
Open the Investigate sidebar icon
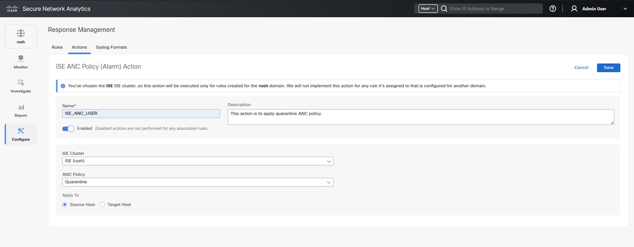(x=20, y=83)
